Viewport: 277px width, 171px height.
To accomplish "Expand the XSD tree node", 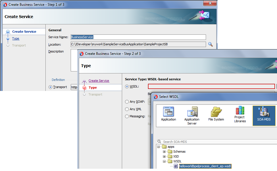I will tap(164, 157).
